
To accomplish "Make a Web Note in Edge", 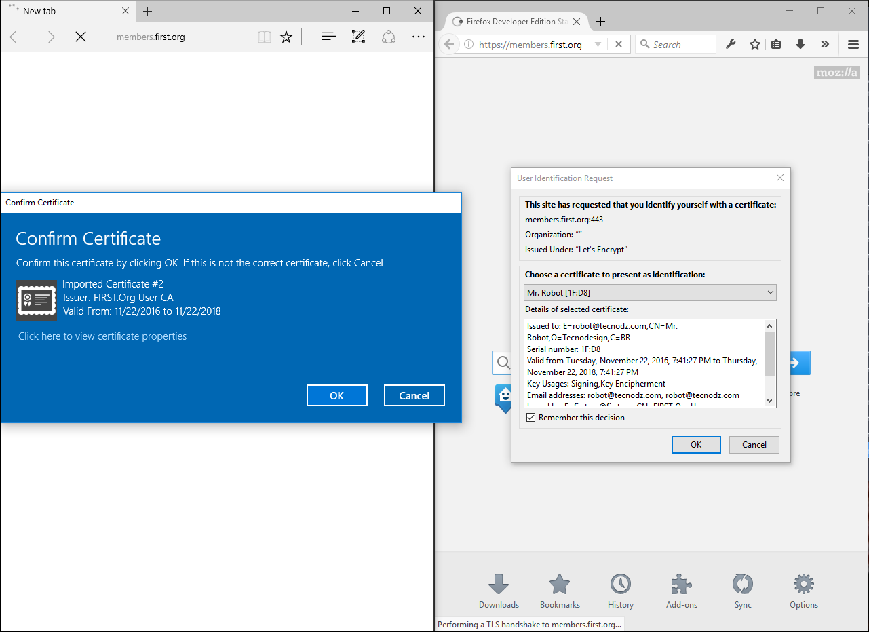I will tap(359, 37).
